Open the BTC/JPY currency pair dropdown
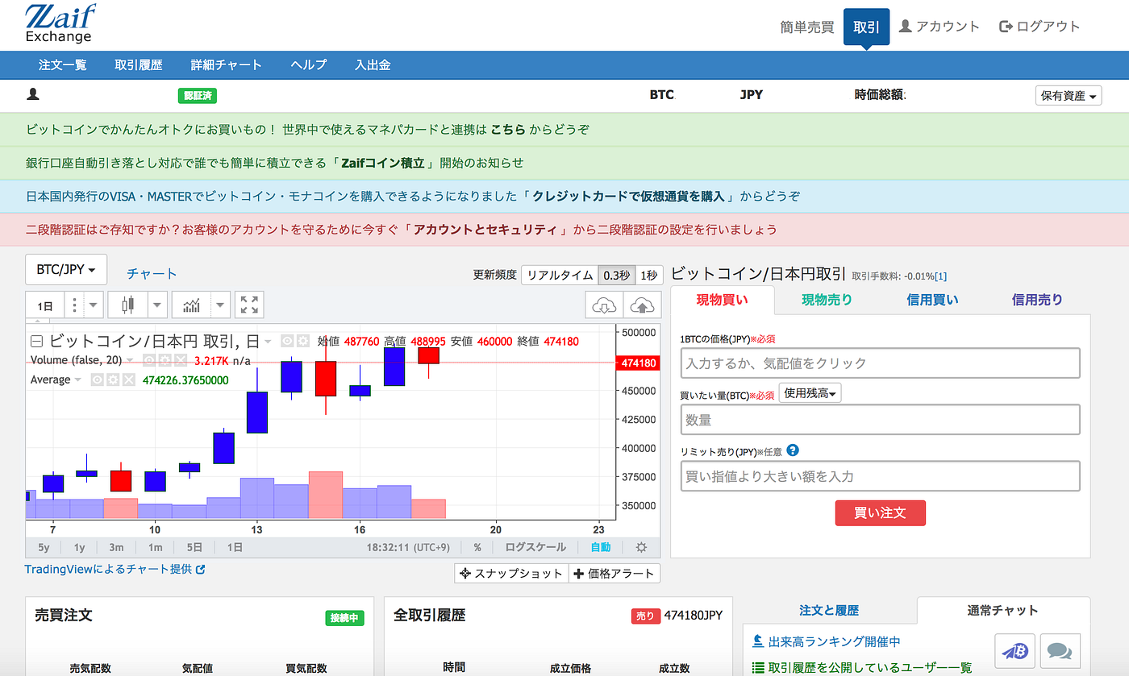Screen dimensions: 1129x676 pyautogui.click(x=66, y=269)
